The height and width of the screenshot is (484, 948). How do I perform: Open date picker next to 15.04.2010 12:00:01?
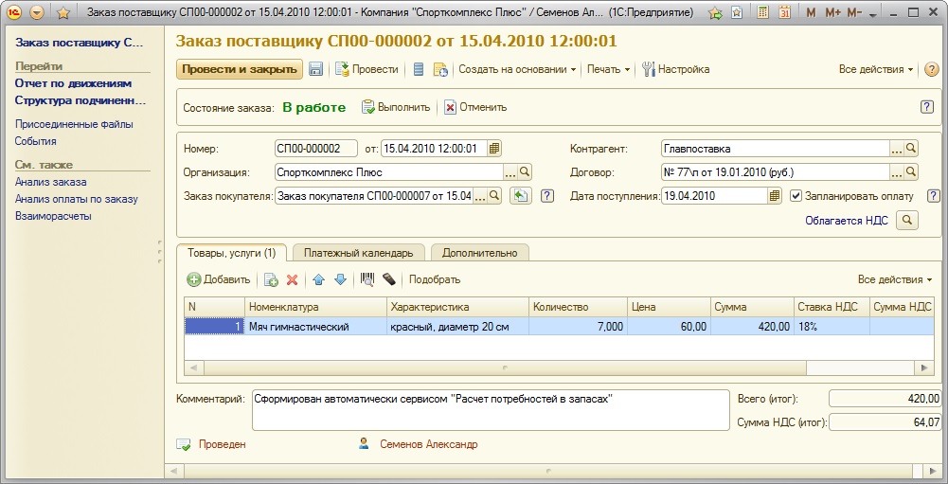pos(494,148)
